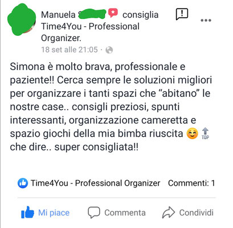Image resolution: width=233 pixels, height=228 pixels.
Task: Open the Time4You liker name beside reaction
Action: [x=96, y=183]
